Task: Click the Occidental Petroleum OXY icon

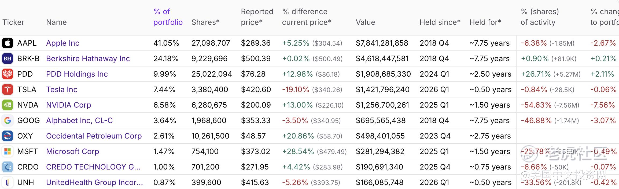Action: coord(8,136)
